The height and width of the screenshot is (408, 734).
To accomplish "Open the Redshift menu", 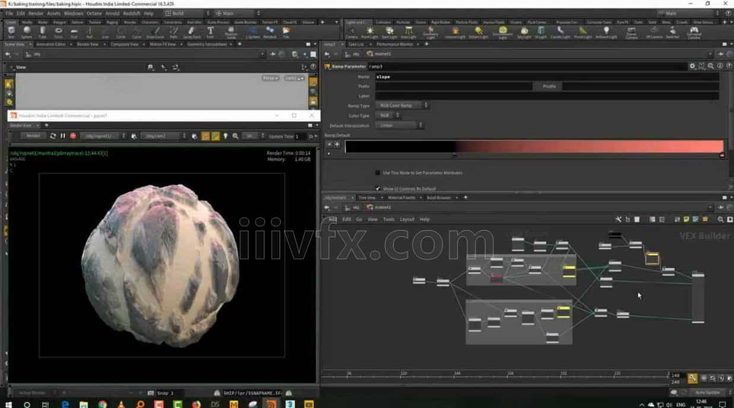I will tap(131, 13).
